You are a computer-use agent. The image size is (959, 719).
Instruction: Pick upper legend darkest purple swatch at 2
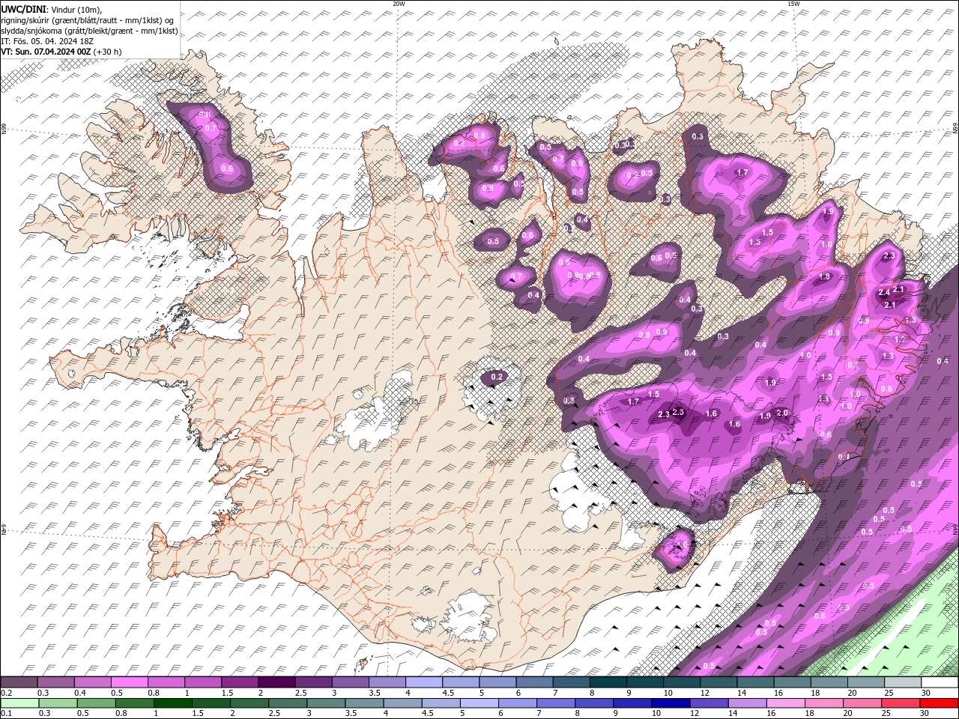pos(276,682)
